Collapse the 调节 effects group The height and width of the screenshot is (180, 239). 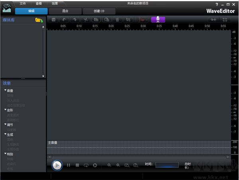point(5,125)
